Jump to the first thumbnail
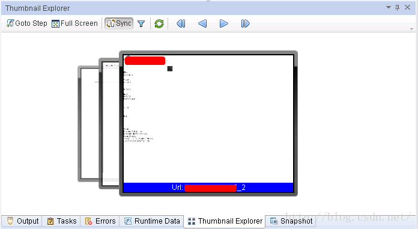 point(181,24)
